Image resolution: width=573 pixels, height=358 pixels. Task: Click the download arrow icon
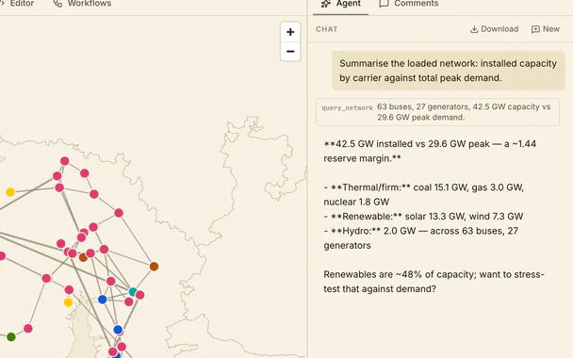[x=474, y=29]
